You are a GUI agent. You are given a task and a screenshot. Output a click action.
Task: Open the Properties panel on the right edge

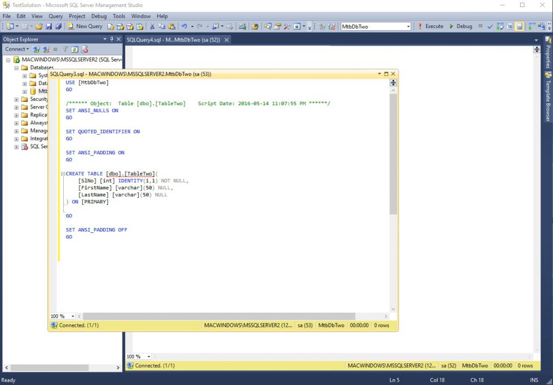[x=549, y=55]
